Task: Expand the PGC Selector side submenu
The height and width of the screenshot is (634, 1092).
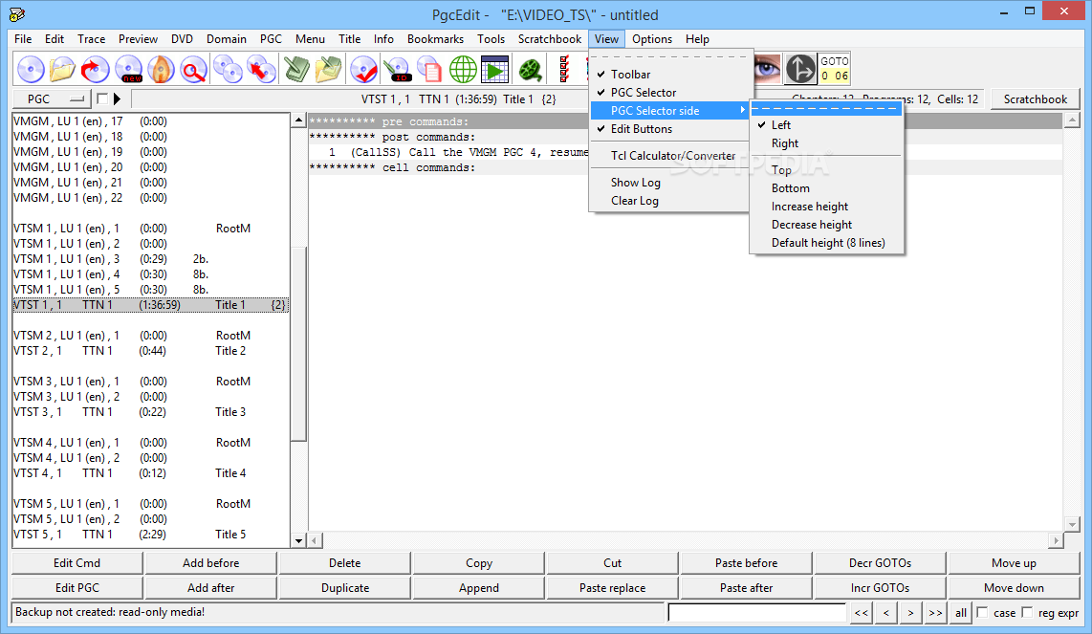Action: (x=671, y=110)
